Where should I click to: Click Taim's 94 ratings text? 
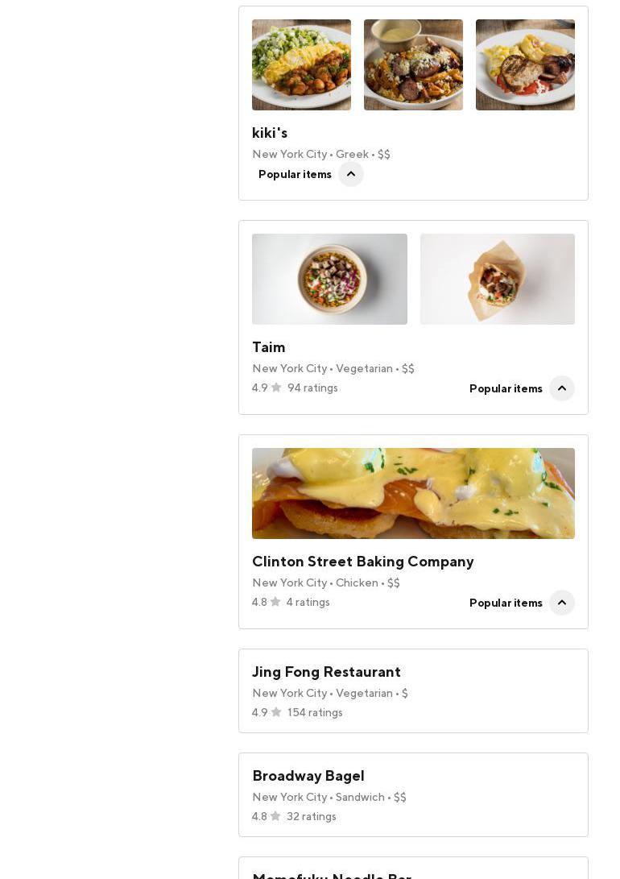(312, 388)
